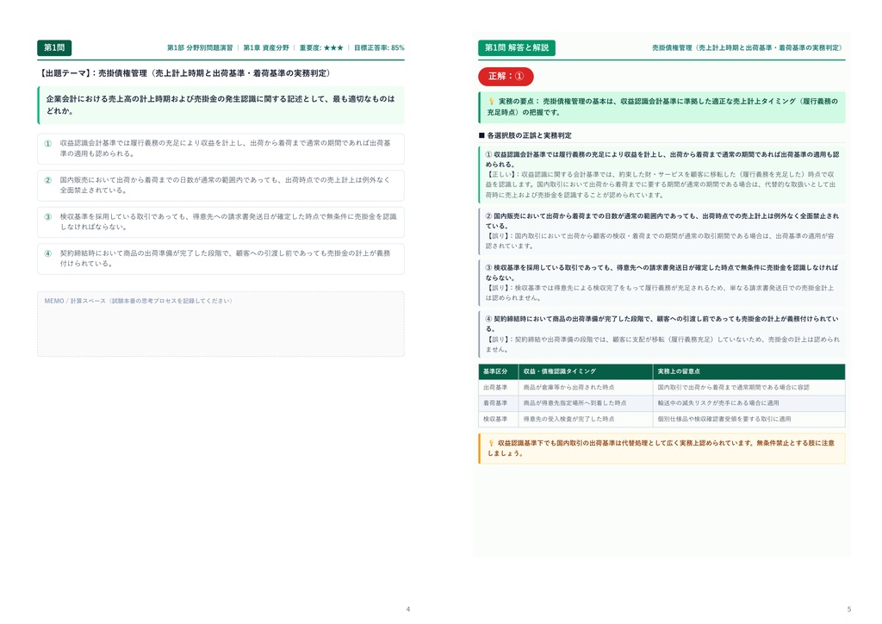The width and height of the screenshot is (882, 624).
Task: Click the MEMO / 計算スペース dashed box
Action: pos(220,323)
